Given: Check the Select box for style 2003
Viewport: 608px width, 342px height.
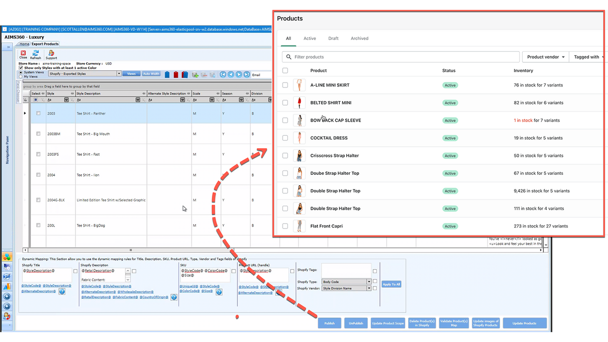Looking at the screenshot, I should (x=38, y=113).
